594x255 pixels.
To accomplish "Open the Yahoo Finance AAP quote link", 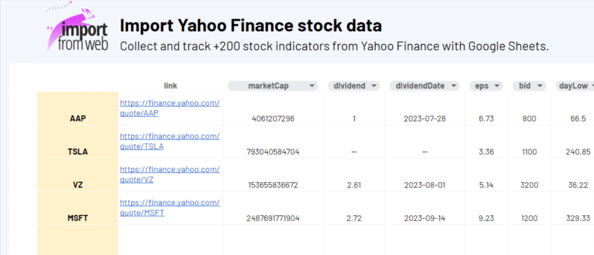I will (x=169, y=108).
